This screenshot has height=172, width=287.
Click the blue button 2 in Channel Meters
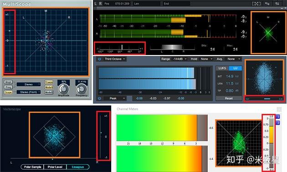point(278,123)
